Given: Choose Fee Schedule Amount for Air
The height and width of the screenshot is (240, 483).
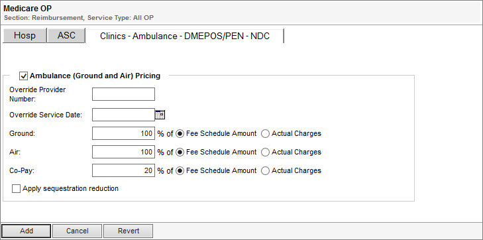Looking at the screenshot, I should 180,152.
